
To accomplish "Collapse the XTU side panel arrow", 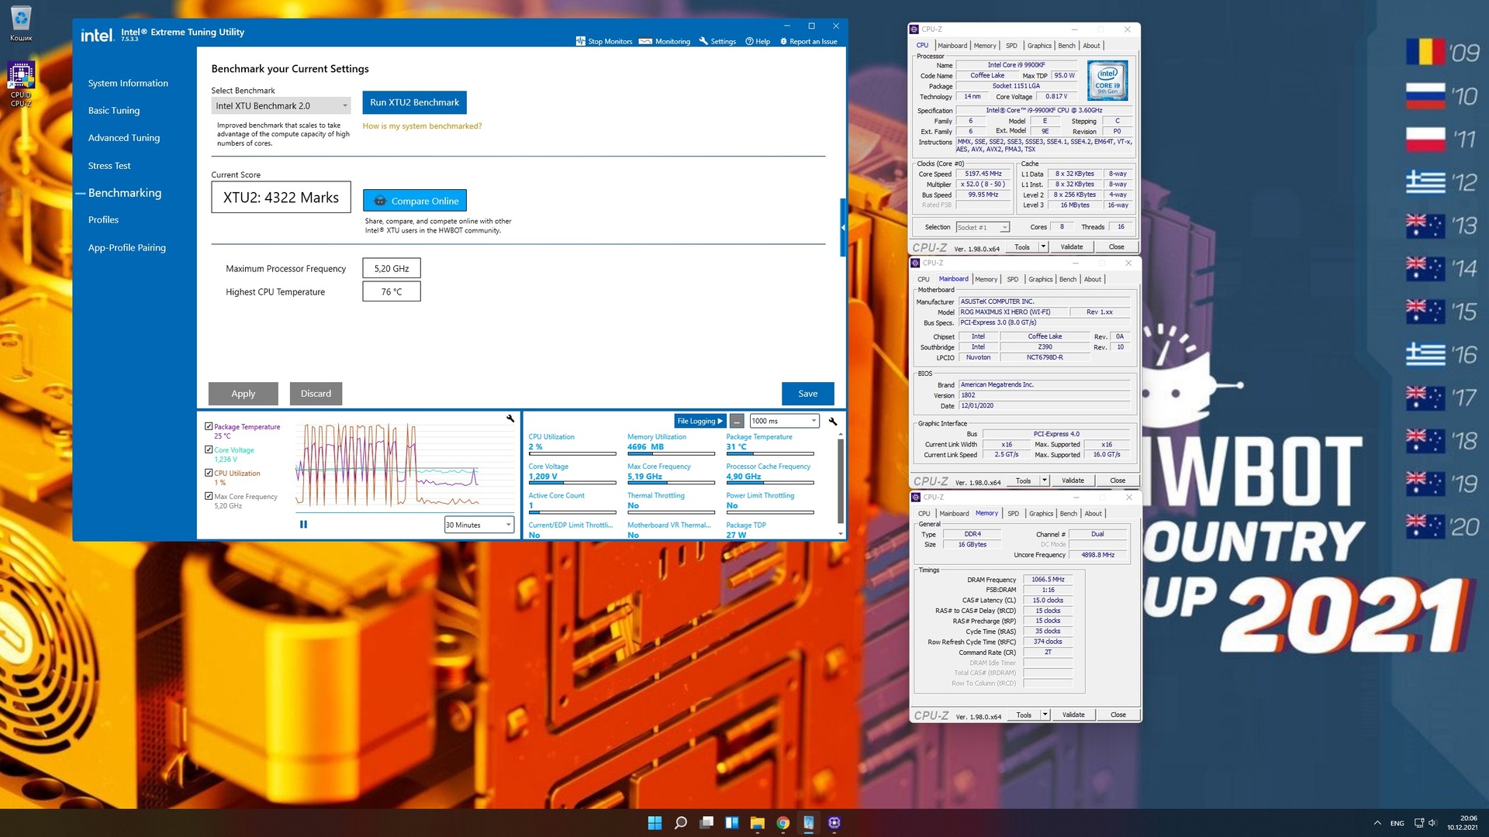I will pos(843,227).
